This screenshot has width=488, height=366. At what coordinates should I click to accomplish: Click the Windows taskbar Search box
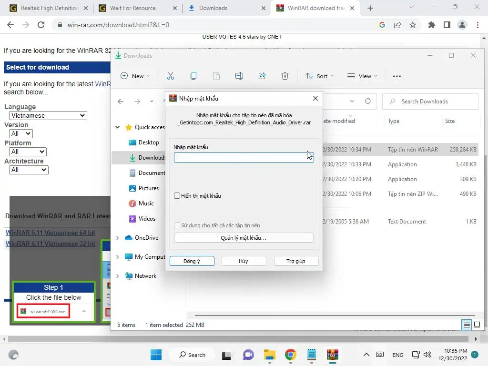193,355
